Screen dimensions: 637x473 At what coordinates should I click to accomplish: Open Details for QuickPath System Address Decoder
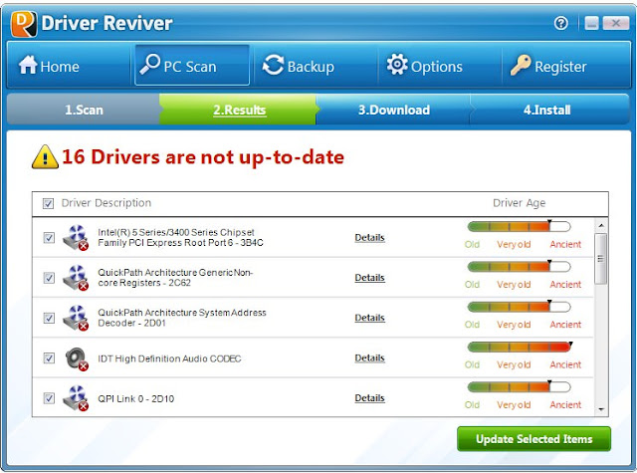[x=369, y=318]
